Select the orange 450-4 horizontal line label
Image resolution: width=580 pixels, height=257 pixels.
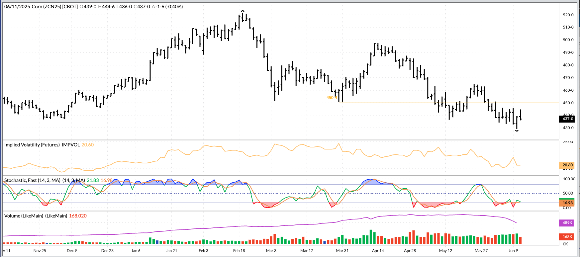pyautogui.click(x=331, y=98)
